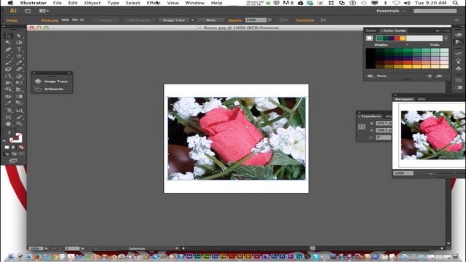Click the Transform link in control bar
This screenshot has width=466, height=262.
point(305,20)
